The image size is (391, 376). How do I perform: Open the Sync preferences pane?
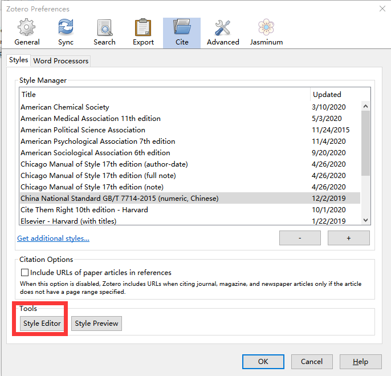[x=66, y=33]
